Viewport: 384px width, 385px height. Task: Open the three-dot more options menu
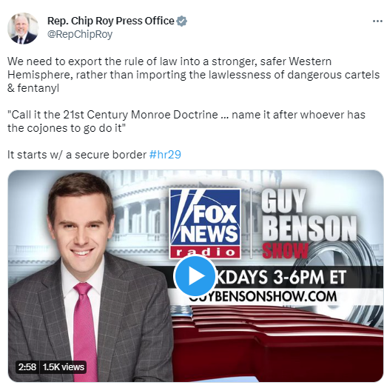[377, 21]
